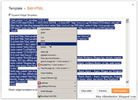
Task: Select Delete from the context menu
Action: [x=57, y=47]
